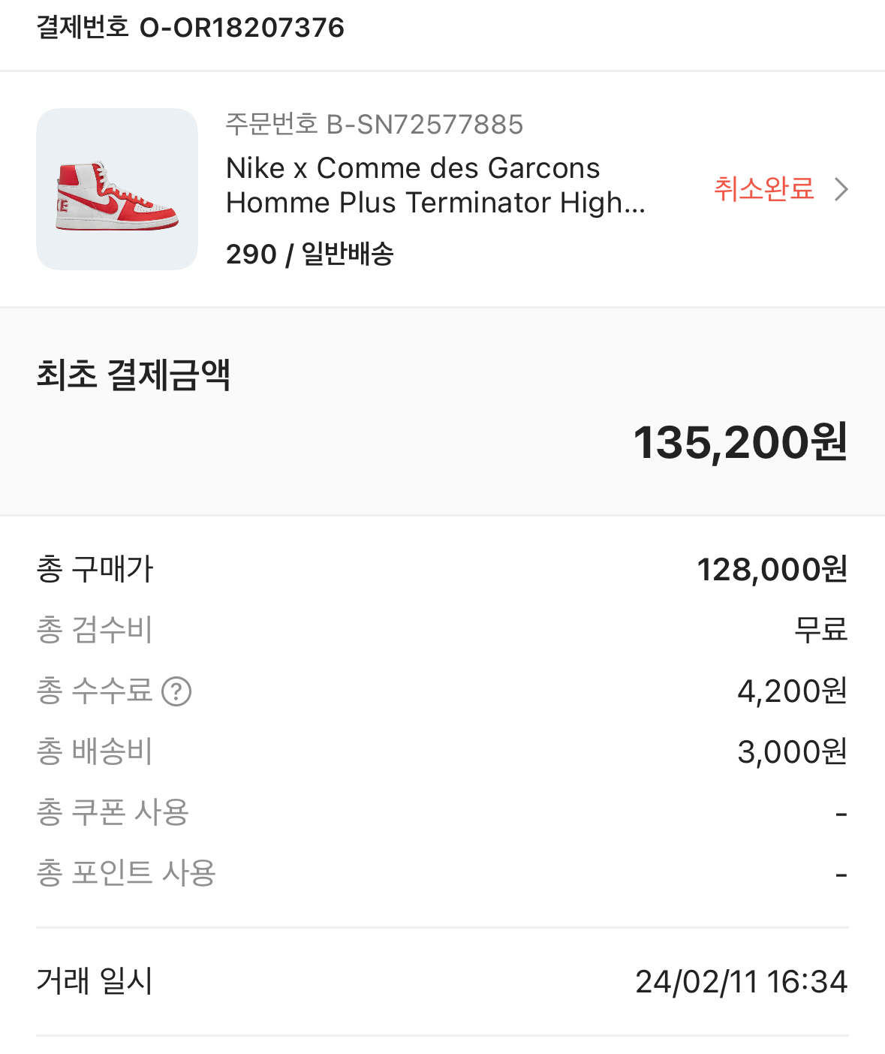Image resolution: width=885 pixels, height=1054 pixels.
Task: Tap the 135,200원 total amount
Action: pyautogui.click(x=740, y=442)
